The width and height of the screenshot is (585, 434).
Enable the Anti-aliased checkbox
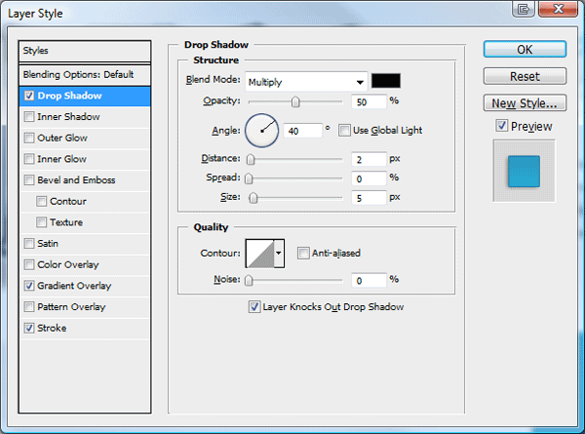pyautogui.click(x=303, y=253)
